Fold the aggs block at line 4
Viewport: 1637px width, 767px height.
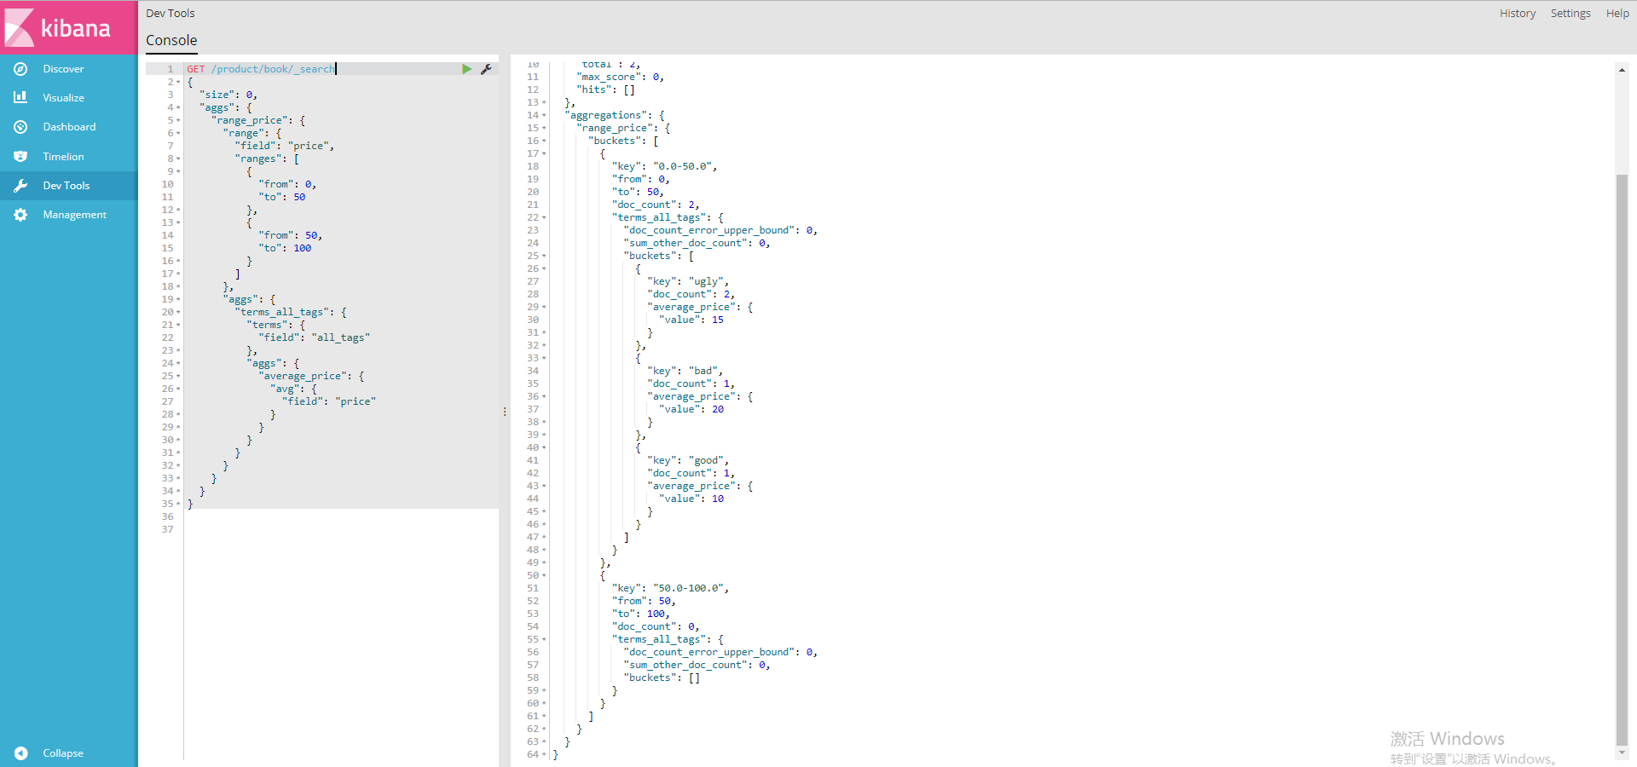tap(178, 107)
